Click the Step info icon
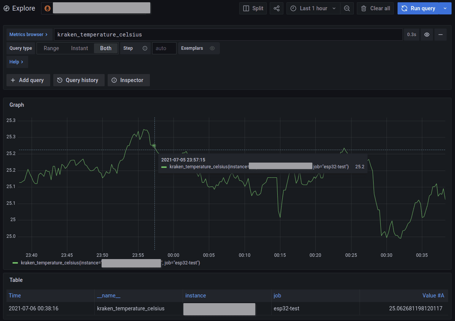This screenshot has height=321, width=455. pyautogui.click(x=145, y=48)
